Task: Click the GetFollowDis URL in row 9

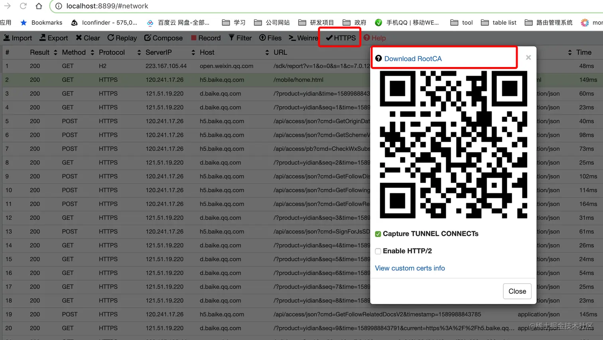Action: 322,176
